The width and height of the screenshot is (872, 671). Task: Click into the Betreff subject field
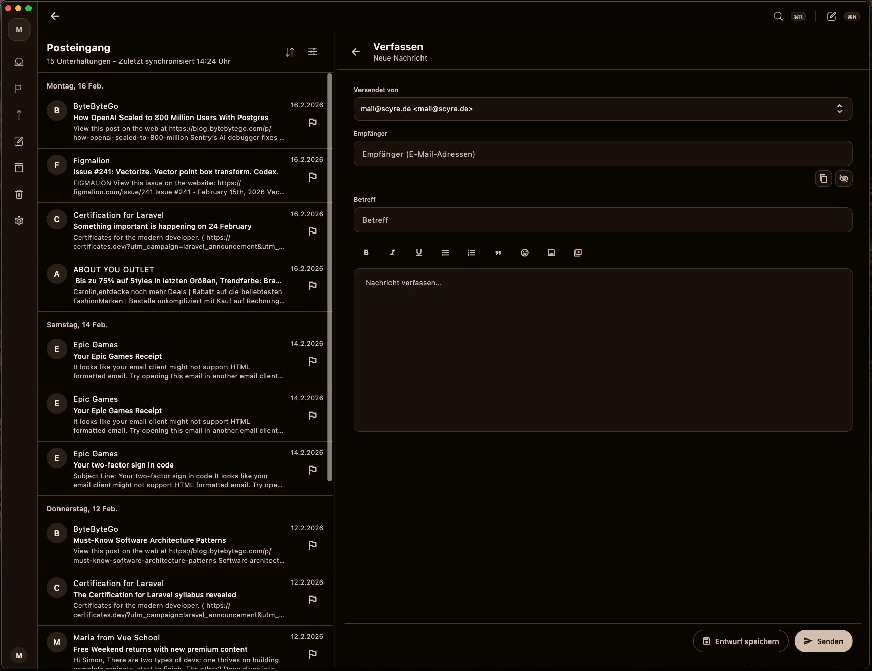pos(603,220)
